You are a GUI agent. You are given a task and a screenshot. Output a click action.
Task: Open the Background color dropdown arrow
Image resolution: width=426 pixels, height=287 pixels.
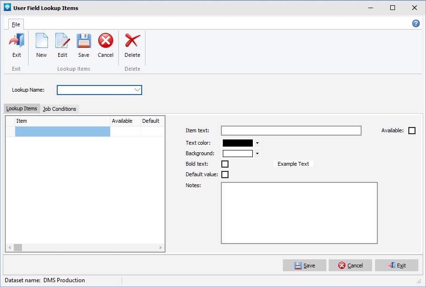(257, 154)
